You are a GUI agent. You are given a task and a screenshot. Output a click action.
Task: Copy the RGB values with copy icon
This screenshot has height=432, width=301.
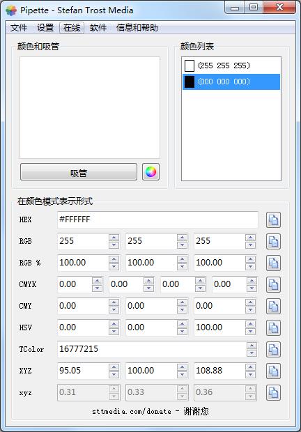click(273, 241)
